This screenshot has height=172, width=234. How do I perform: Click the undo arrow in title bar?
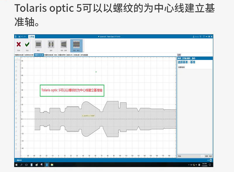tap(22, 37)
